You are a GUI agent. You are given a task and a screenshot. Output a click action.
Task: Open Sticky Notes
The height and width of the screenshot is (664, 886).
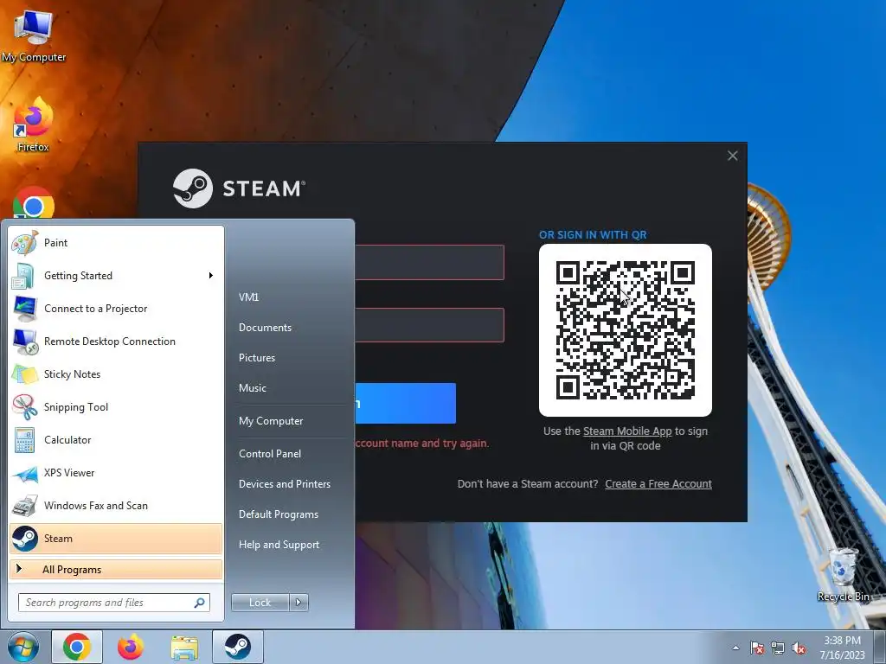(116, 373)
